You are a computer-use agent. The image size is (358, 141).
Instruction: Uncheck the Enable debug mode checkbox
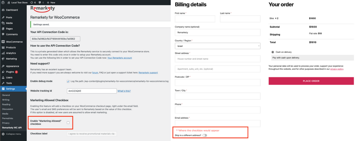pos(68,81)
